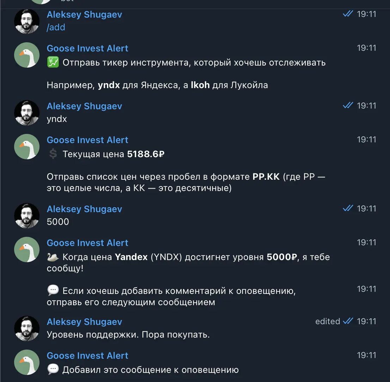Screen dimensions: 390x382
Task: Select the dollar sign emoji in the price message
Action: pyautogui.click(x=53, y=154)
